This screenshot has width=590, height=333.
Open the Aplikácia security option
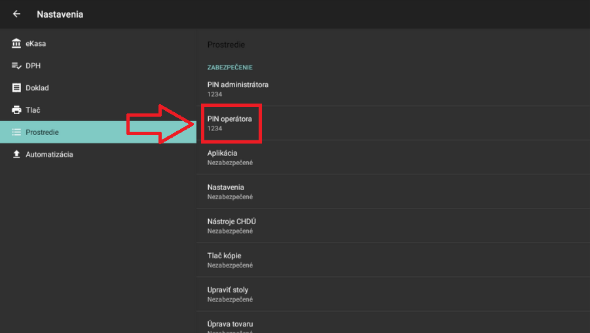click(230, 157)
